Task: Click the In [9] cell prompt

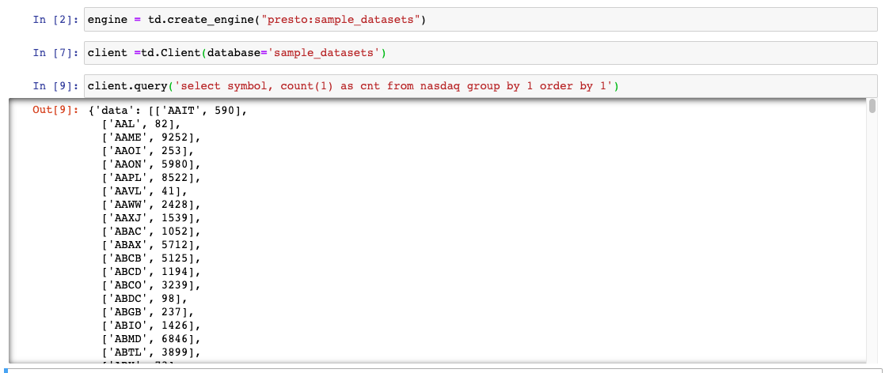Action: pyautogui.click(x=51, y=86)
